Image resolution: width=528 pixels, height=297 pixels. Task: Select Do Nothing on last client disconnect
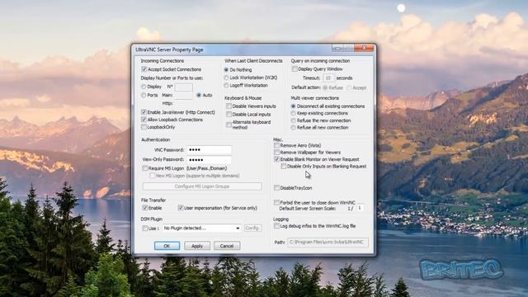pos(226,69)
